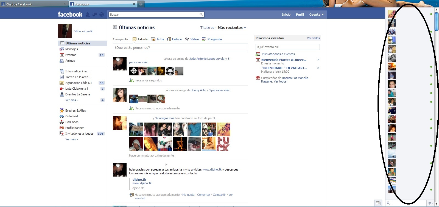Click the facebook logo
The image size is (439, 207).
coord(70,15)
